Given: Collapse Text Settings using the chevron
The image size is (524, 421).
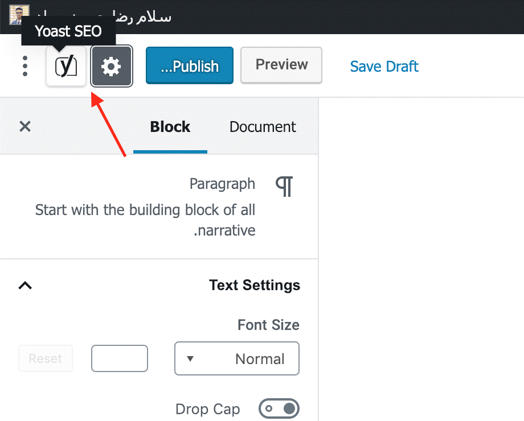Looking at the screenshot, I should (x=25, y=285).
